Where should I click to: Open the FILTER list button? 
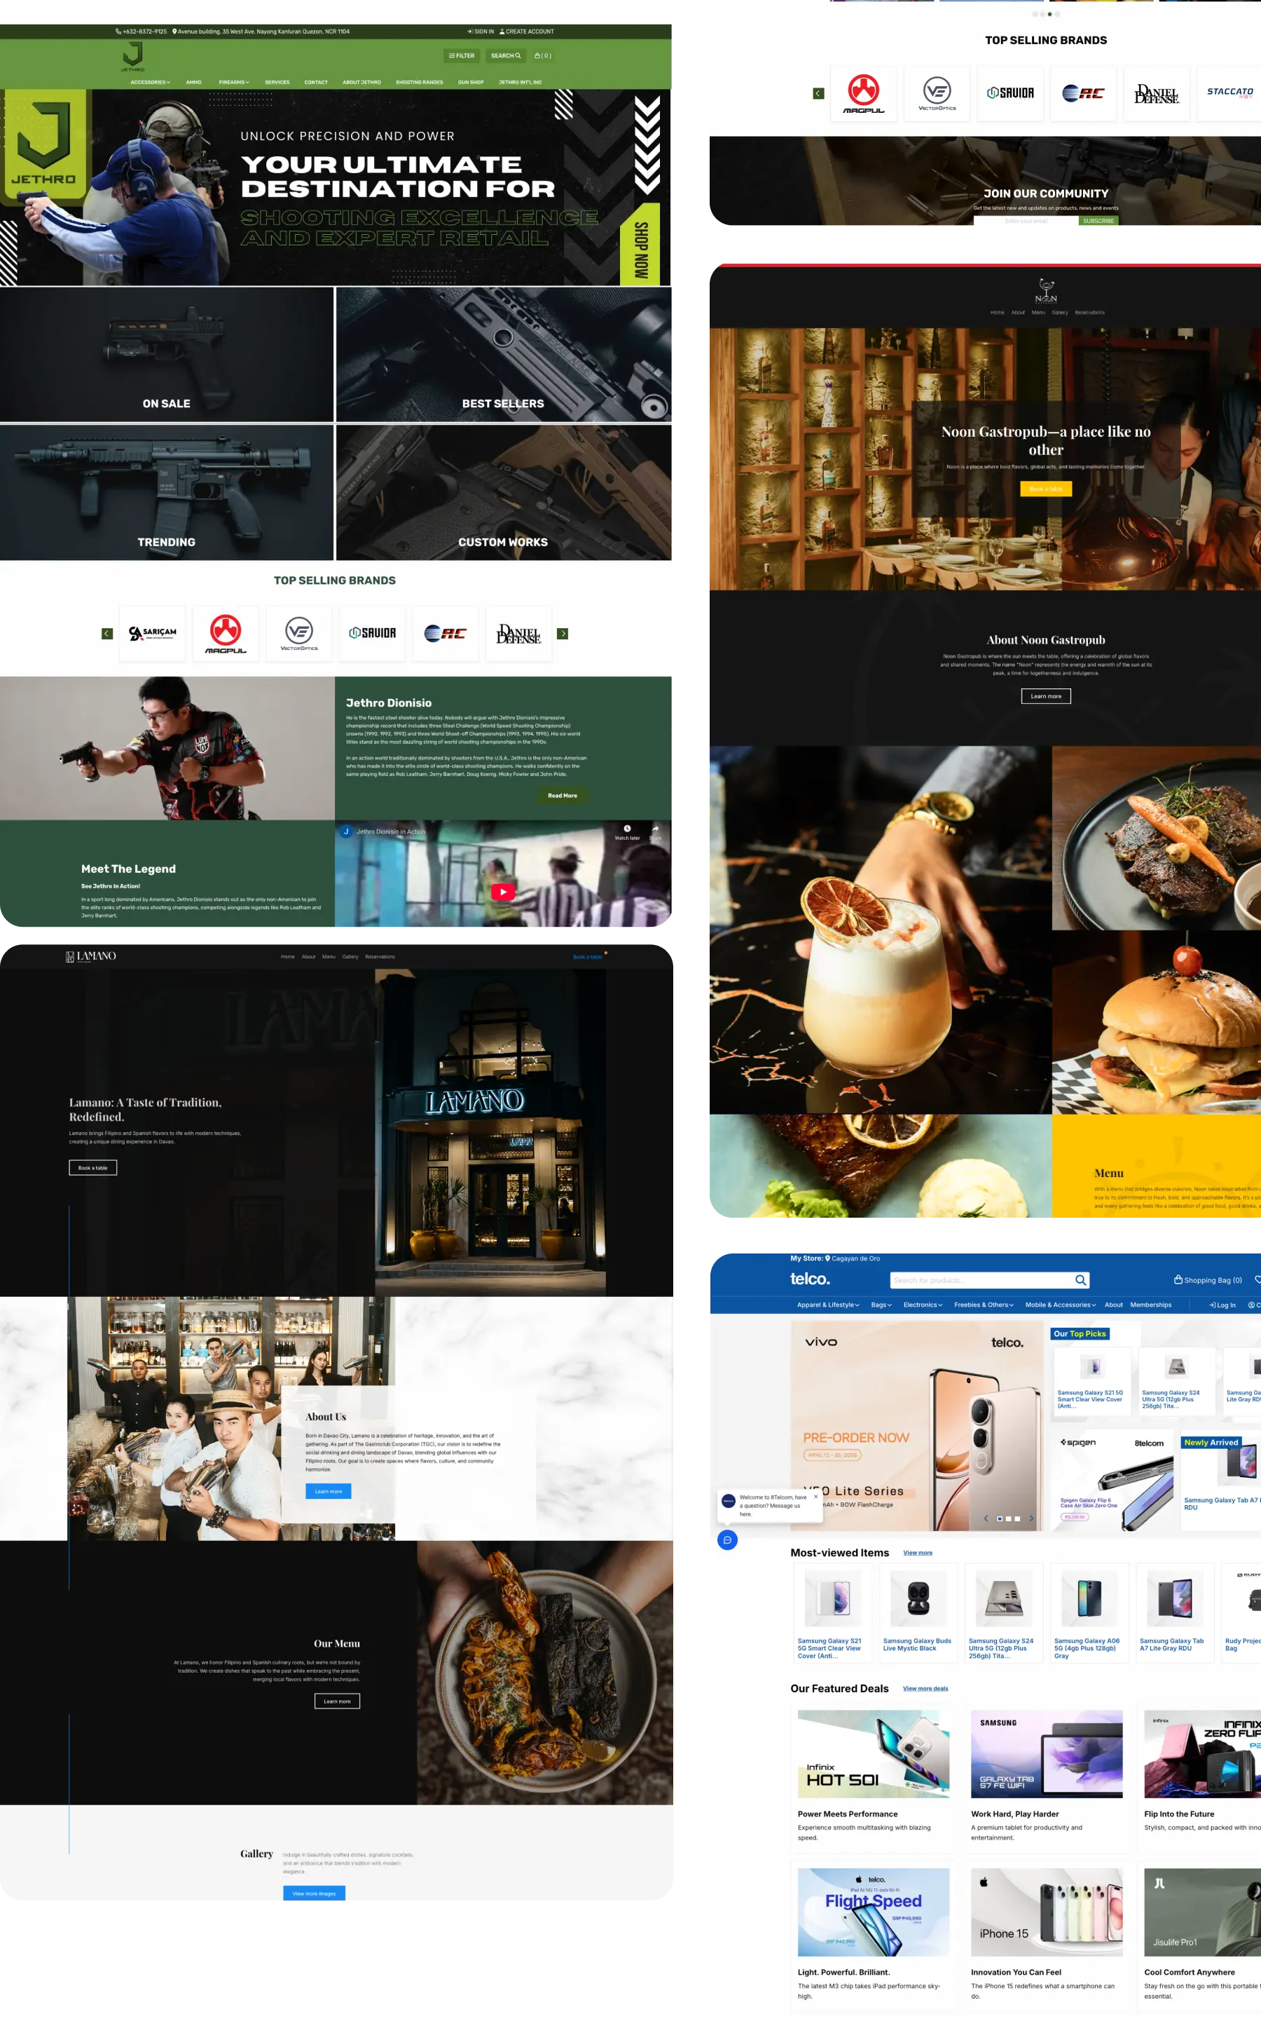462,56
